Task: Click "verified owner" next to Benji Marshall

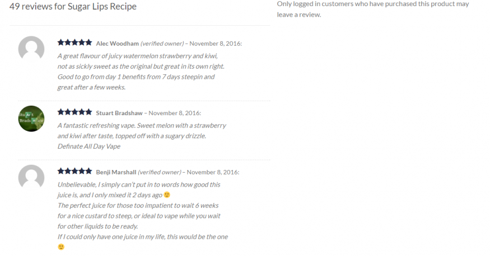Action: pos(160,172)
